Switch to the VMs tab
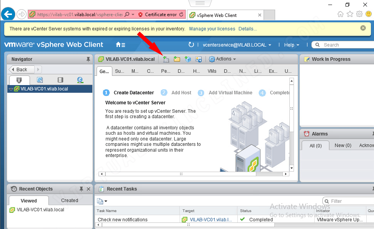The width and height of the screenshot is (374, 229). [212, 71]
